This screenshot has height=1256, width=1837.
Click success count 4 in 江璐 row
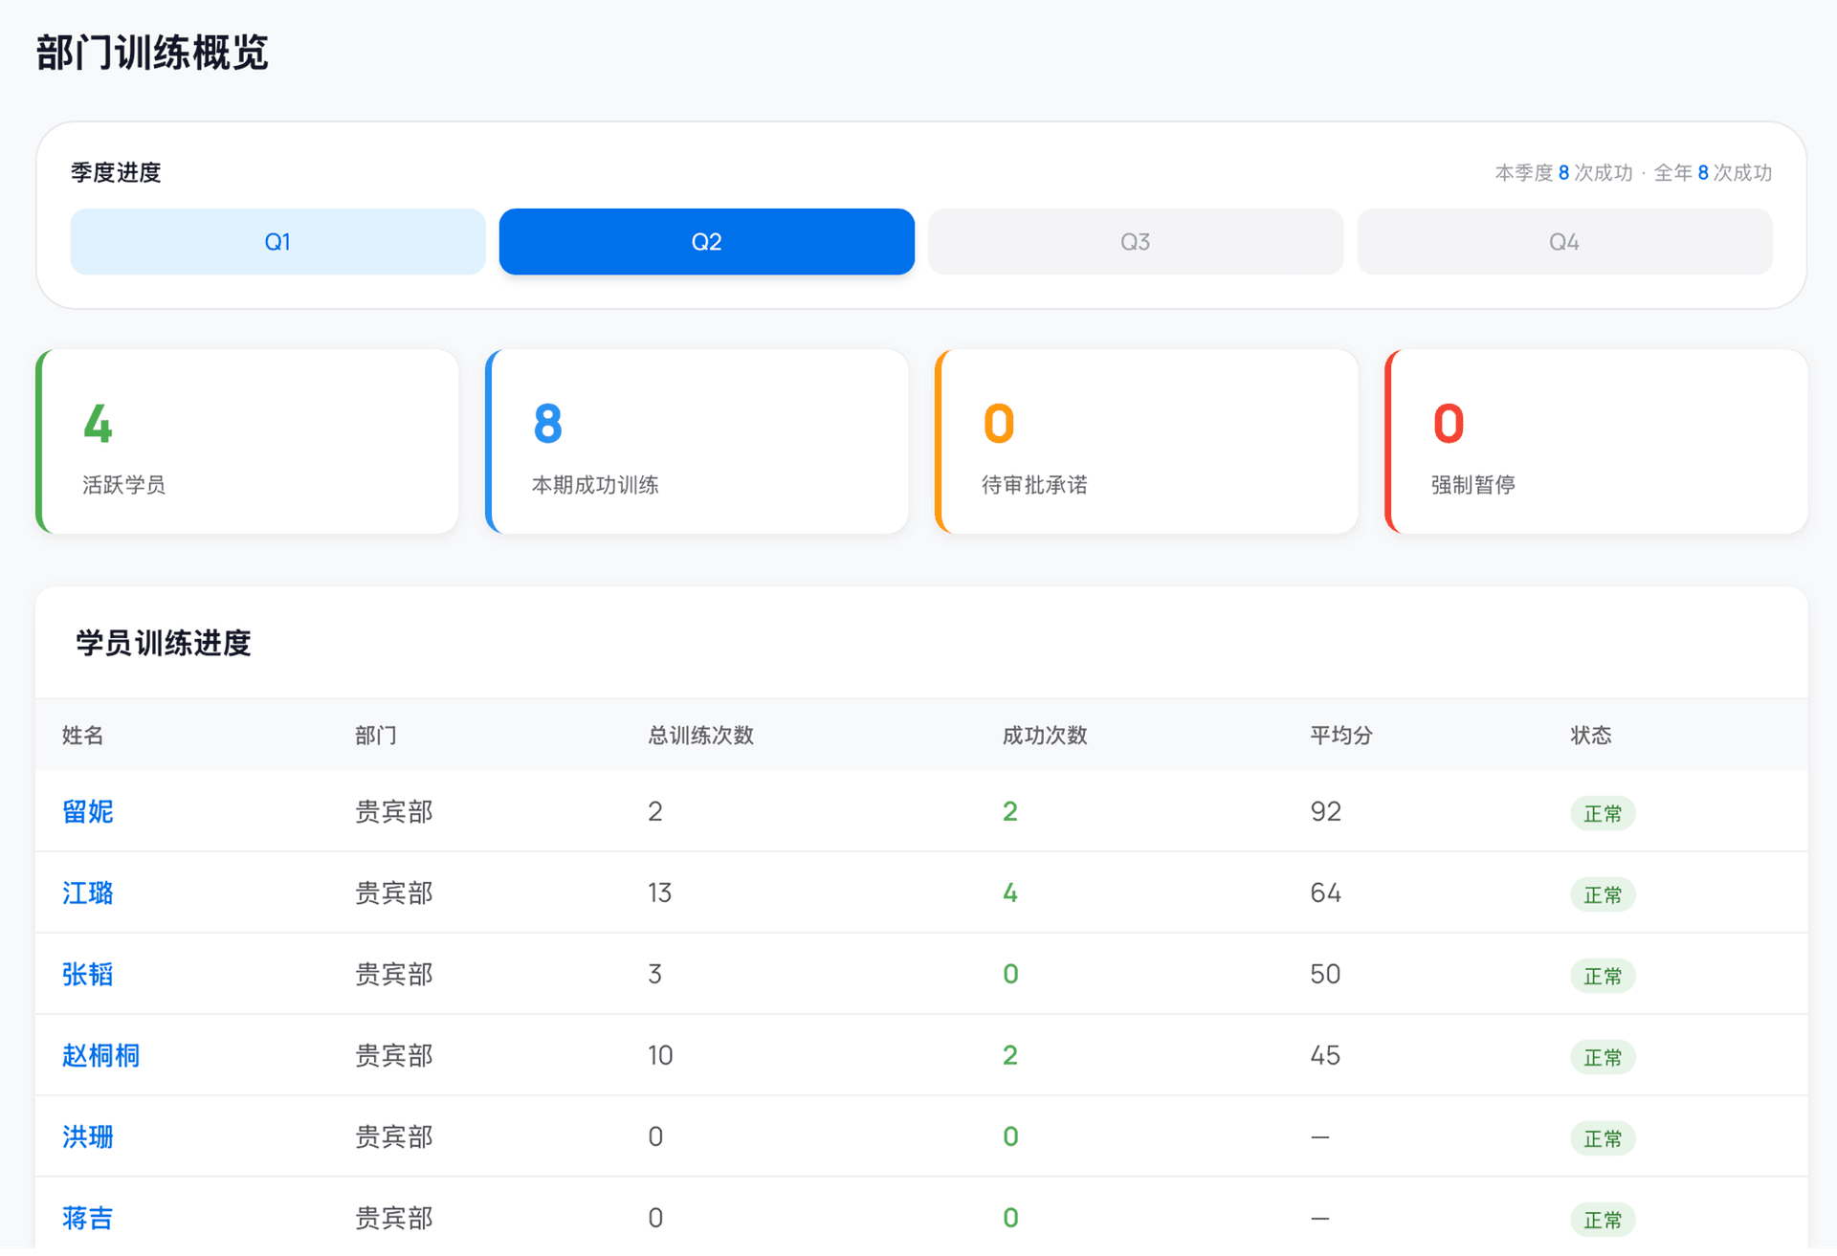(x=1010, y=893)
